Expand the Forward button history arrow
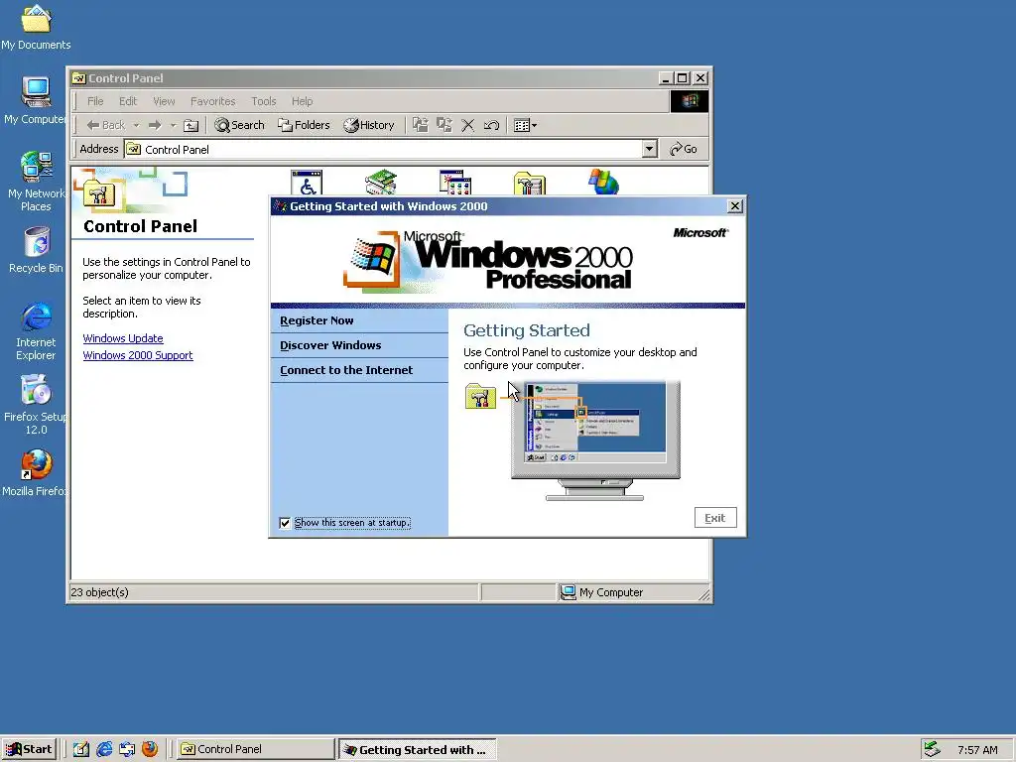1016x762 pixels. (173, 125)
